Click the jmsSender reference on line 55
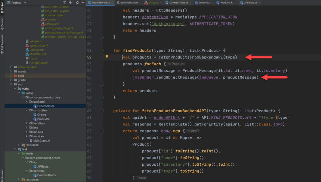The width and height of the screenshot is (321, 182). 143,77
